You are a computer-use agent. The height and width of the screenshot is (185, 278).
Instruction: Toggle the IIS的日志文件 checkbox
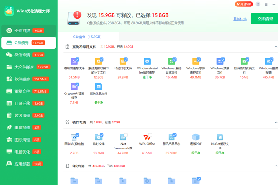point(126,59)
